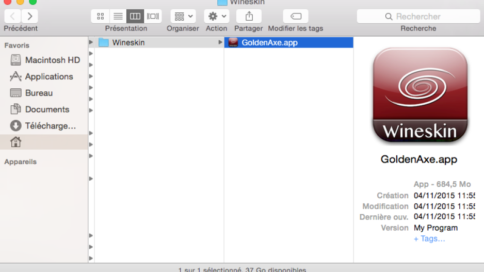Switch to Cover Flow view
Image resolution: width=484 pixels, height=272 pixels.
click(153, 16)
